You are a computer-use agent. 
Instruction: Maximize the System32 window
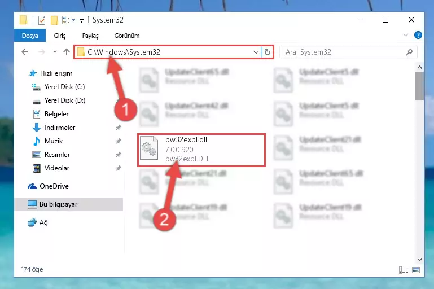[x=385, y=20]
